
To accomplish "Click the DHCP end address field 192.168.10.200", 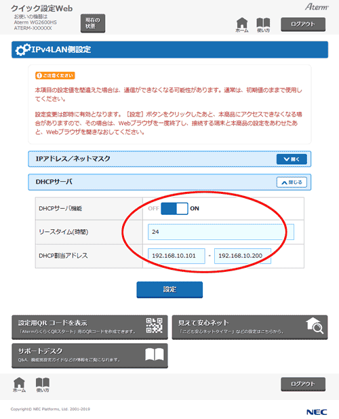I will click(x=243, y=256).
